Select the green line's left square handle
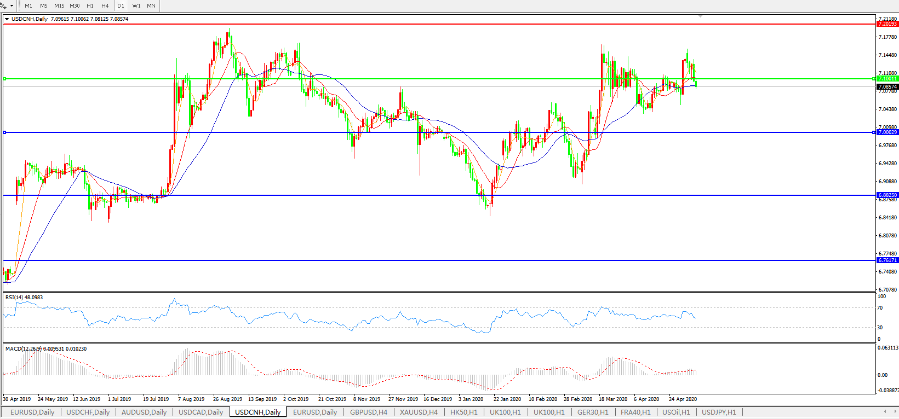Viewport: 899px width, 419px height. 4,79
